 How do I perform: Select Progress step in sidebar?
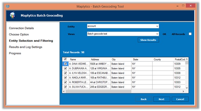[15, 53]
